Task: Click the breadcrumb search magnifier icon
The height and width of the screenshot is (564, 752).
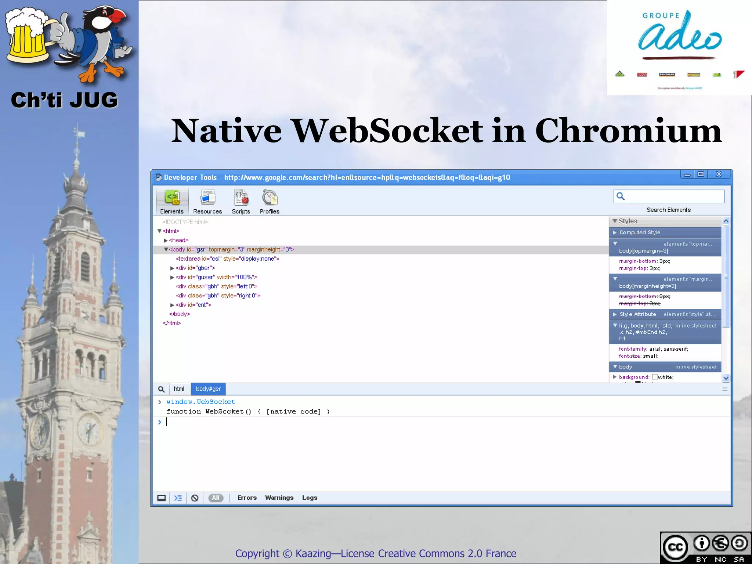Action: 161,389
